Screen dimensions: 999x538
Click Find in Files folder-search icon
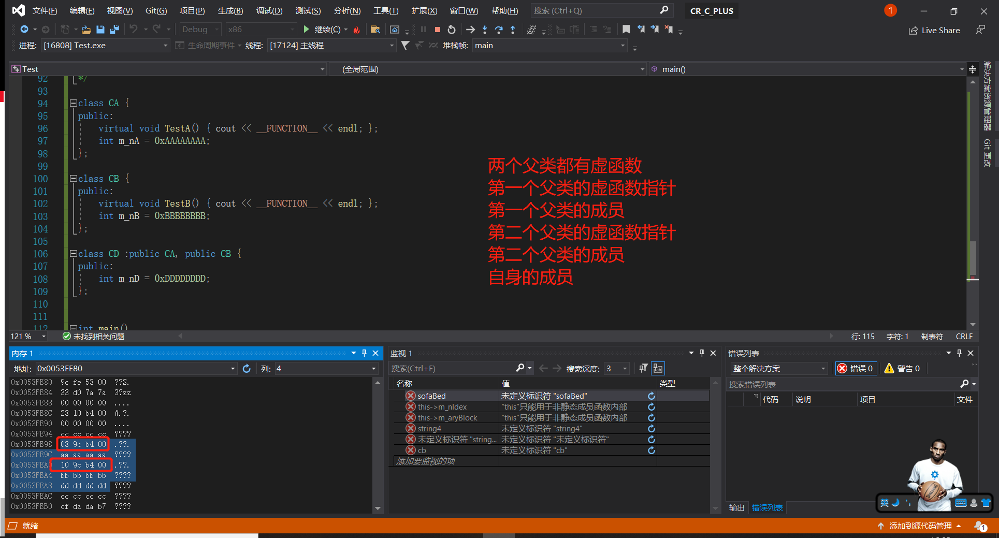click(375, 30)
